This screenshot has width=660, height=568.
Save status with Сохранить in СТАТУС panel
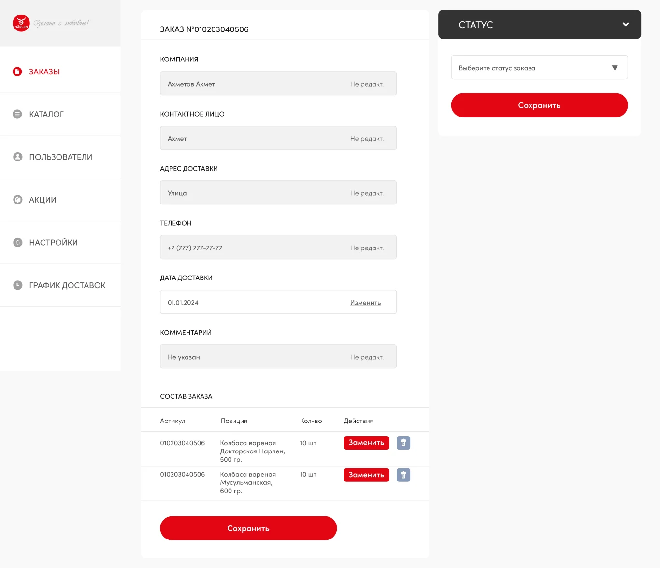[539, 105]
